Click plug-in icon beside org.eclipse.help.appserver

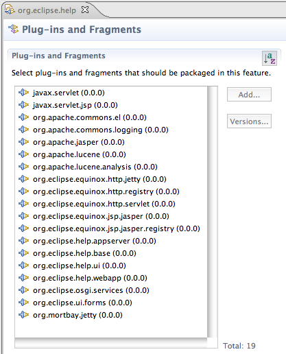pos(24,241)
